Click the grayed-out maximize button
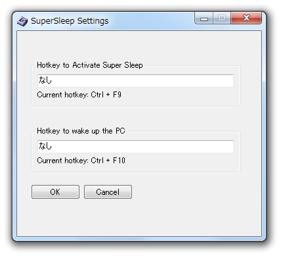The height and width of the screenshot is (256, 281). [x=222, y=18]
